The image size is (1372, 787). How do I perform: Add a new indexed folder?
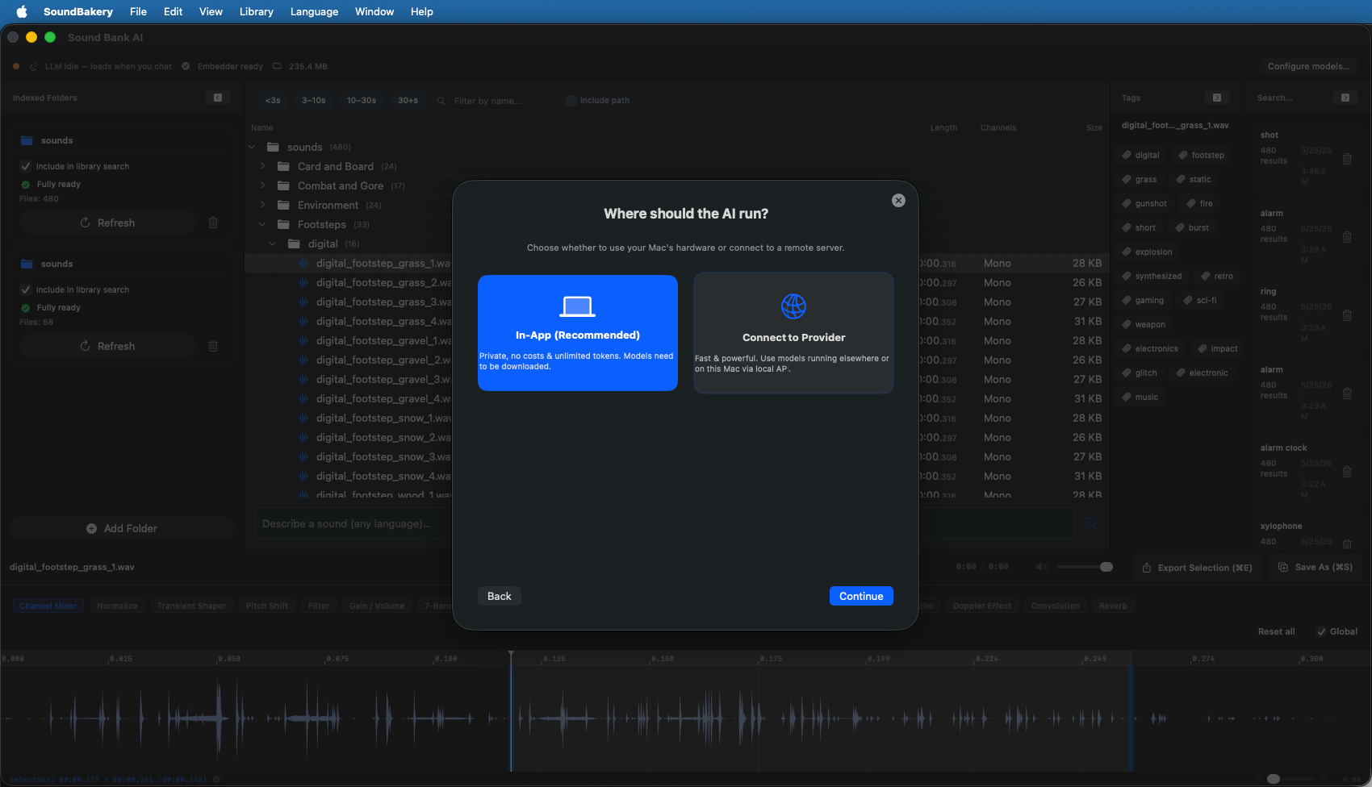[122, 528]
